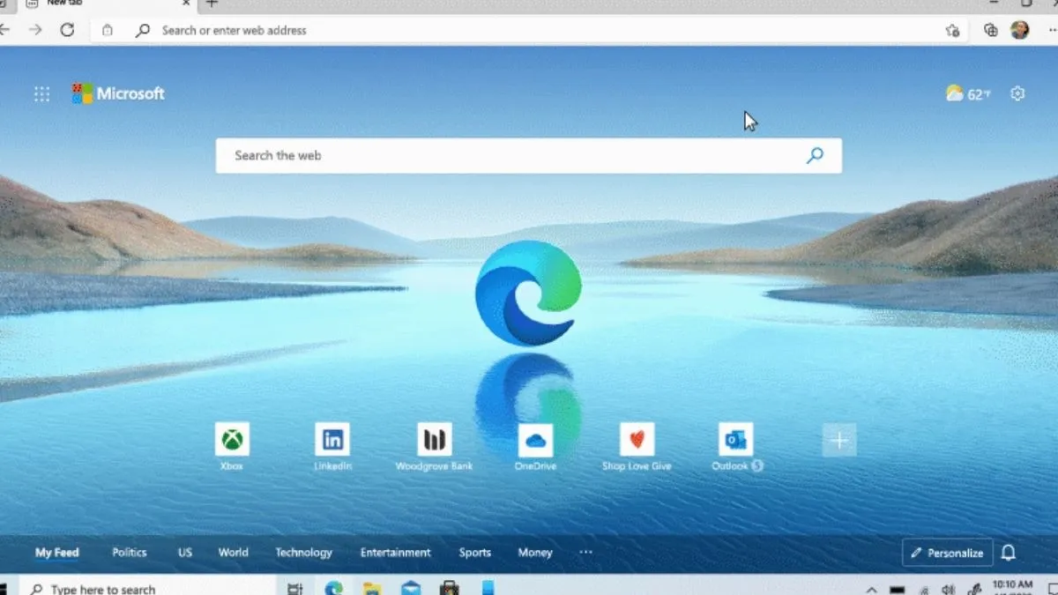This screenshot has height=595, width=1058.
Task: Open the Shop Love Give tile
Action: click(637, 440)
